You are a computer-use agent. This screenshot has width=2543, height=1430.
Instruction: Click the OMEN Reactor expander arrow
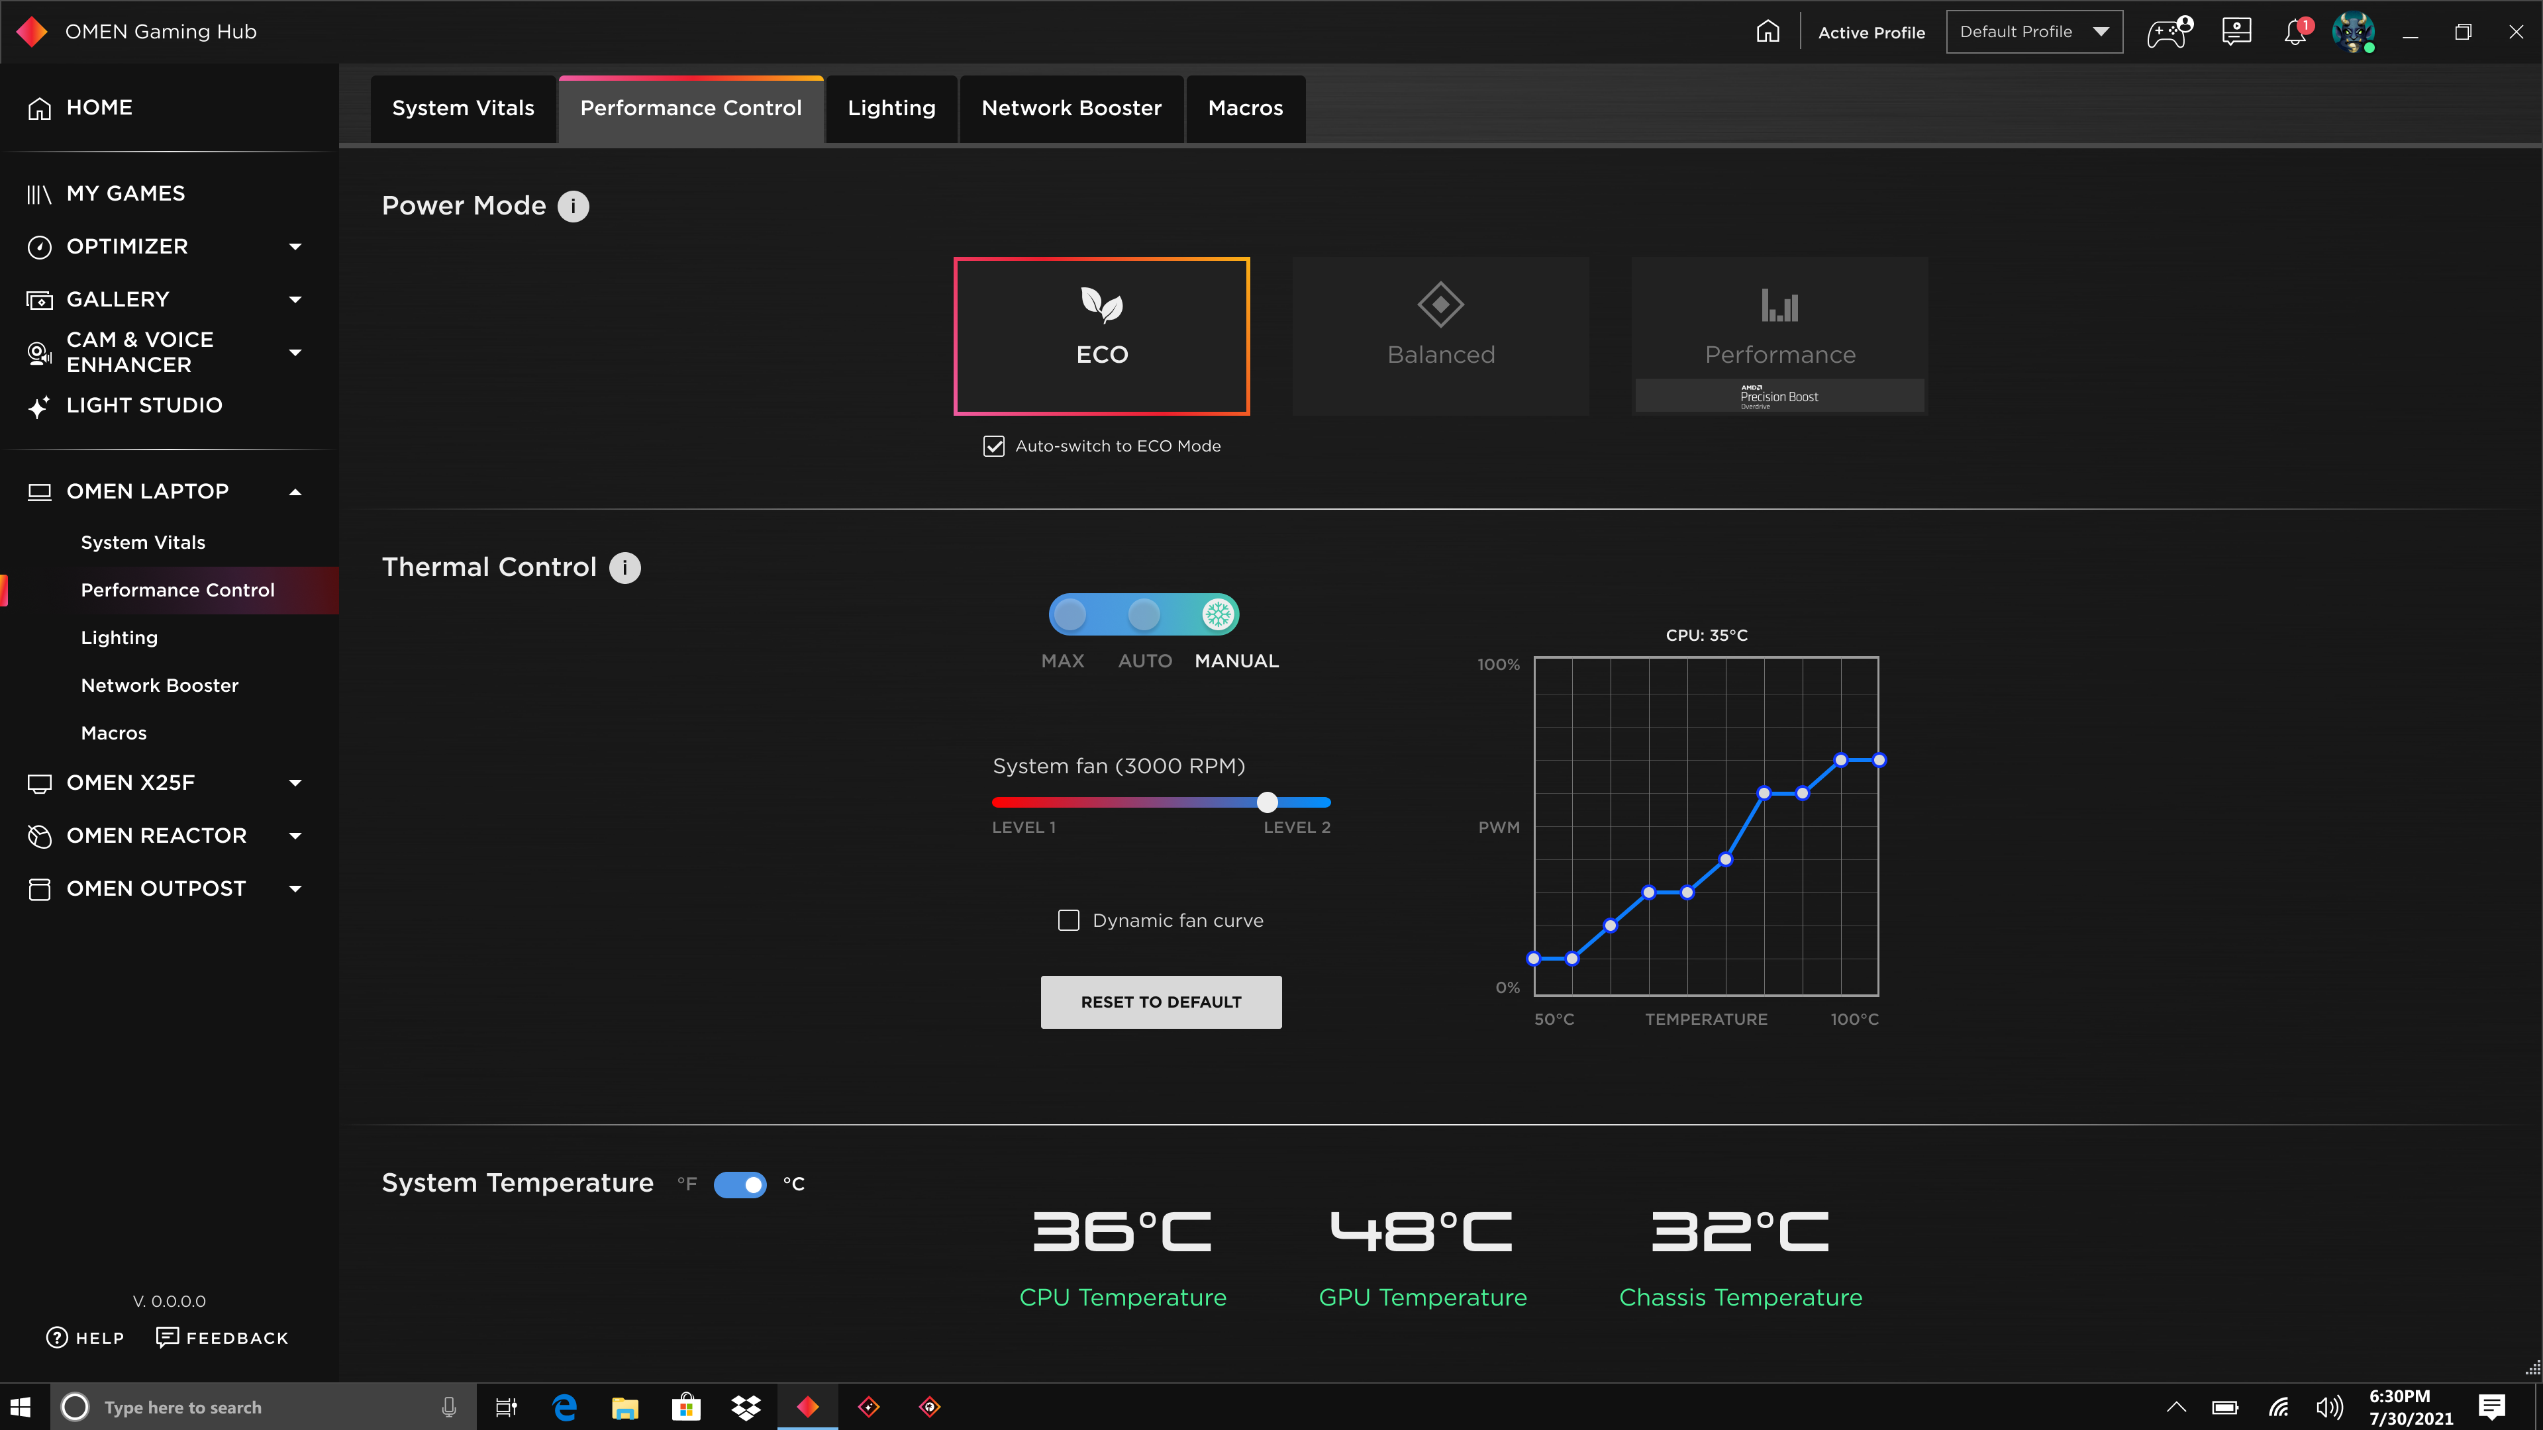[x=297, y=836]
